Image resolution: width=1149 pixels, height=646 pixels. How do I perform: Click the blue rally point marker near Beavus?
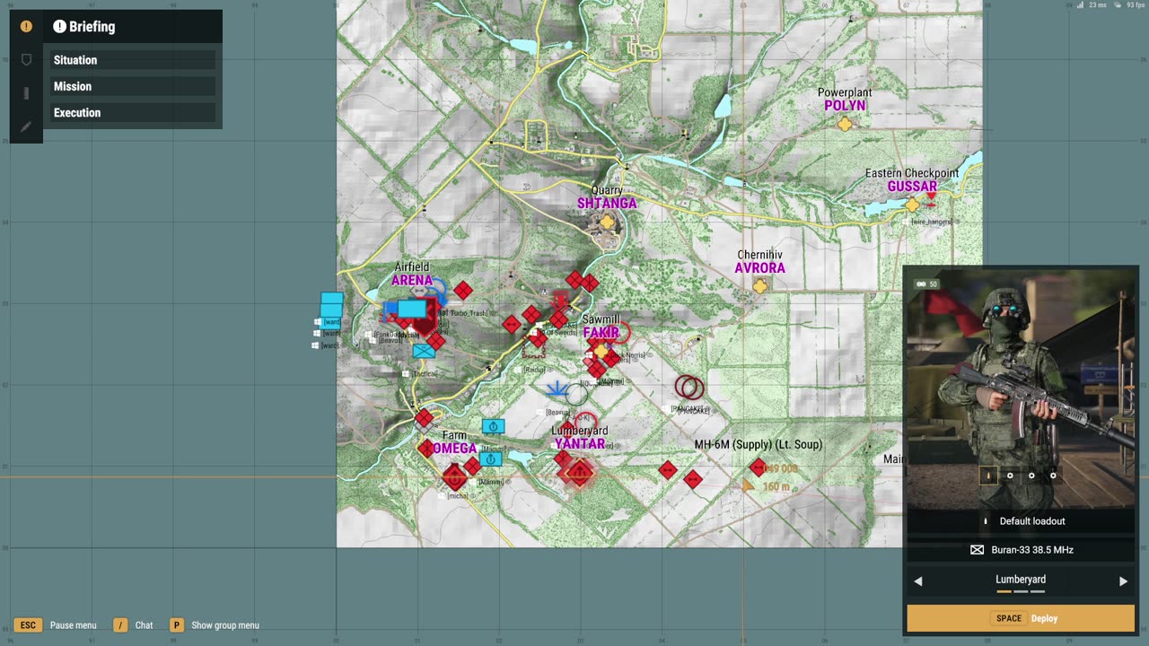[557, 389]
